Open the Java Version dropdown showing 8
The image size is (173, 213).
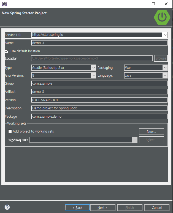pyautogui.click(x=64, y=76)
